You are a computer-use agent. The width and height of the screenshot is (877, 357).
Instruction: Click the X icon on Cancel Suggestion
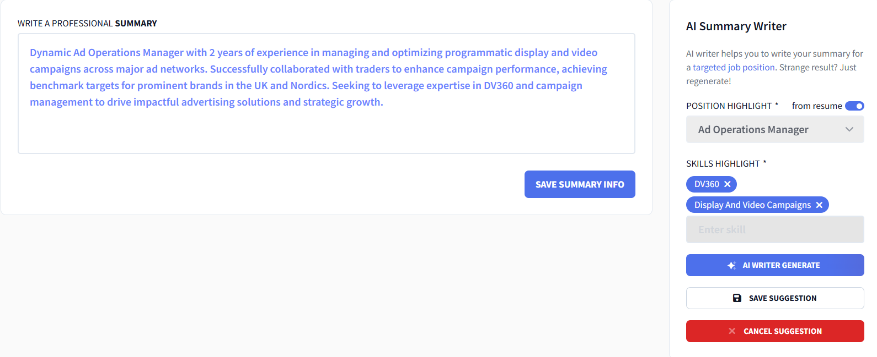point(732,331)
